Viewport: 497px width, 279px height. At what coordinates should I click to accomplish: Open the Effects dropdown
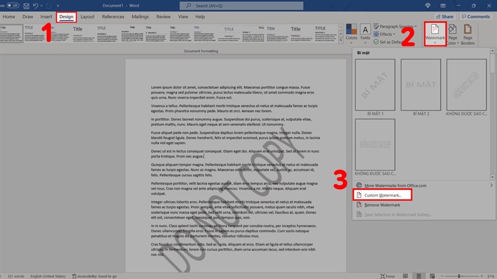point(385,34)
